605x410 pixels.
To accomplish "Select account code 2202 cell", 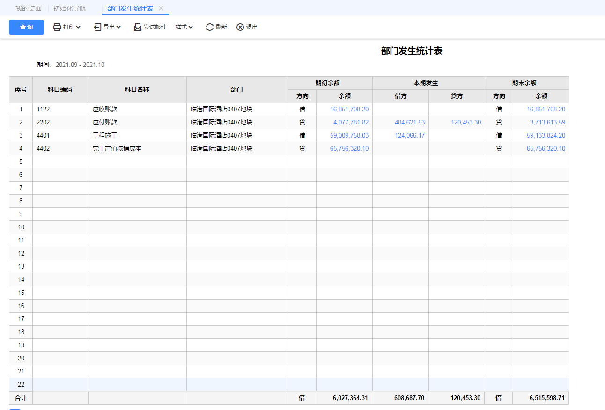I will coord(60,122).
